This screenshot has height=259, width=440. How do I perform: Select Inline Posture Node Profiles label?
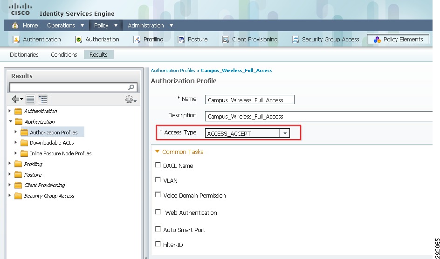[x=61, y=153]
